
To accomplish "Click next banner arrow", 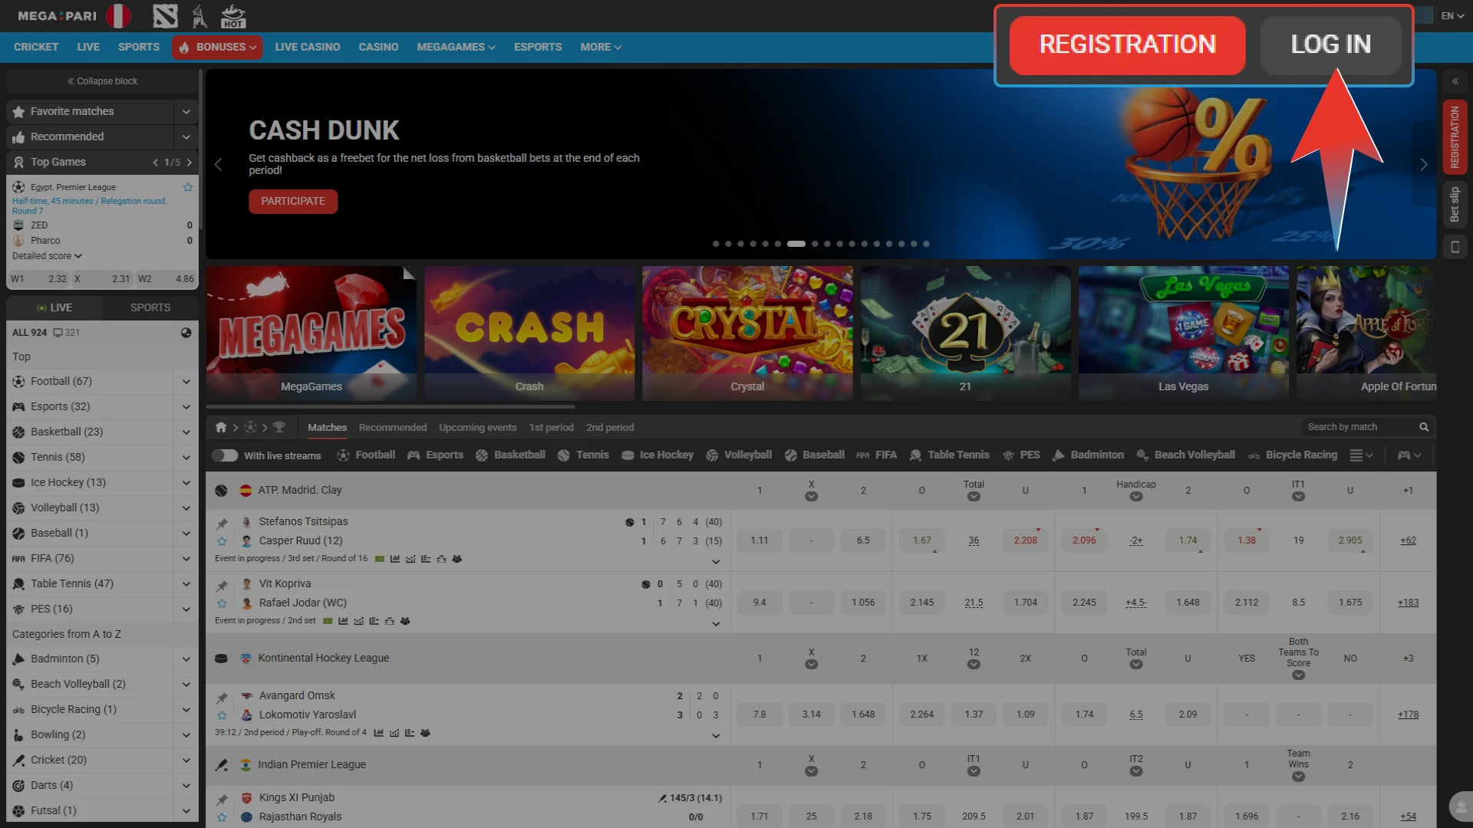I will (1423, 164).
